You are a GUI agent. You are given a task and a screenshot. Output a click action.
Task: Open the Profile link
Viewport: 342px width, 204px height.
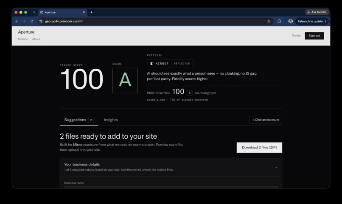pos(296,36)
